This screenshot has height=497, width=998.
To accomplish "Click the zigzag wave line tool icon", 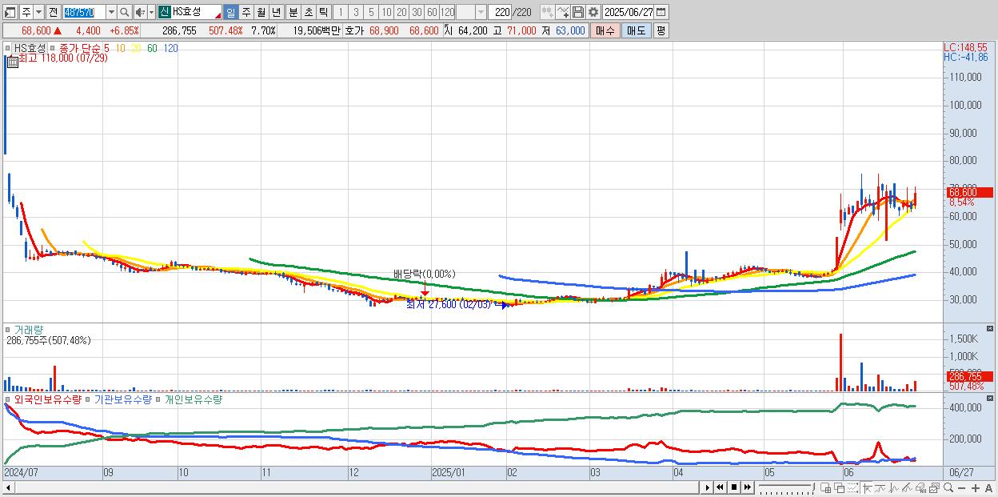I will [893, 488].
